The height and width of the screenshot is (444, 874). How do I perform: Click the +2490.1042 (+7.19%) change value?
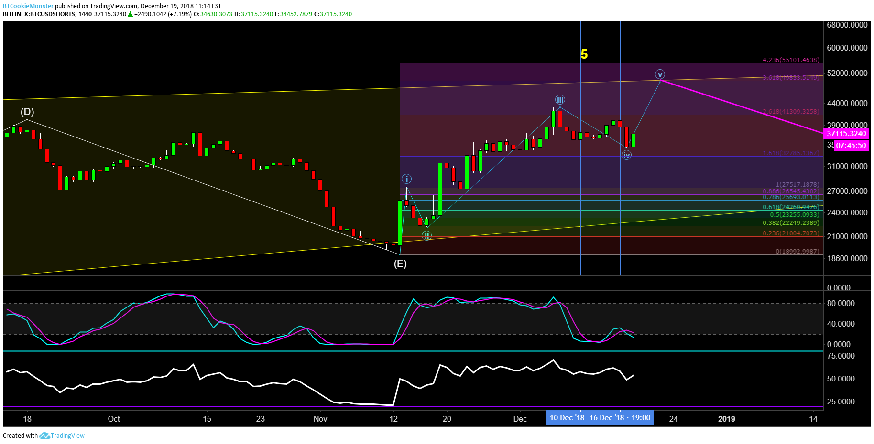click(163, 14)
